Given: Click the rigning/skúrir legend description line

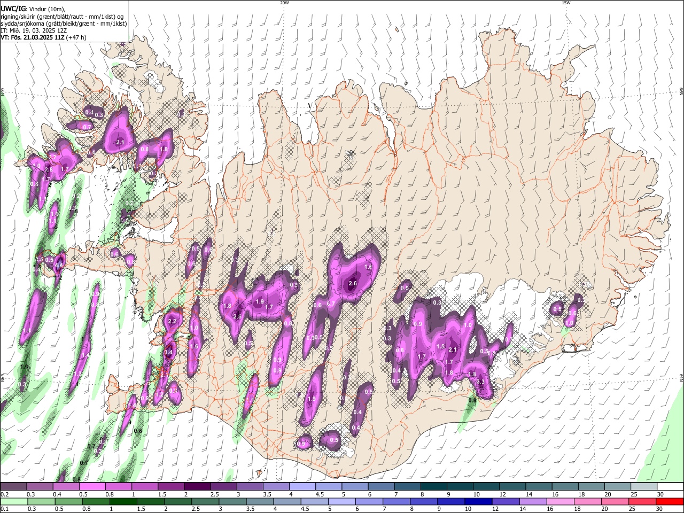Looking at the screenshot, I should click(62, 17).
